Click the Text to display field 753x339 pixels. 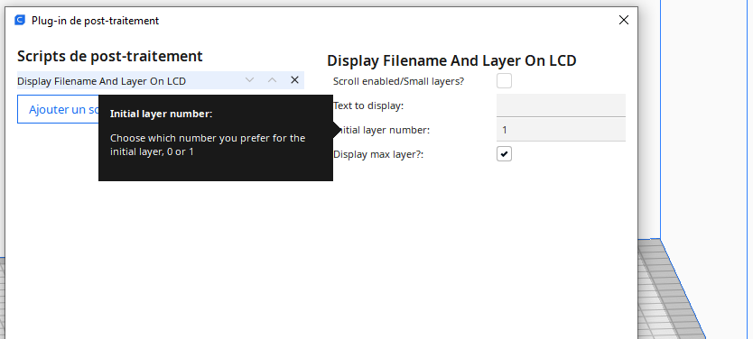[561, 105]
